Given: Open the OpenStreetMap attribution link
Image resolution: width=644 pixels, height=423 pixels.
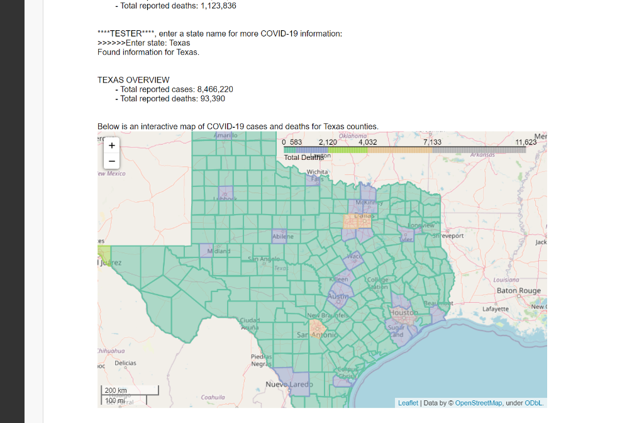Looking at the screenshot, I should 478,403.
